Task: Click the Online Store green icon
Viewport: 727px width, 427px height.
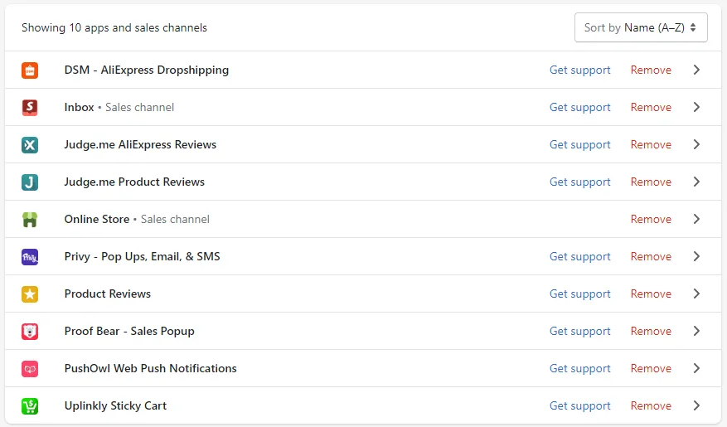Action: [x=30, y=220]
